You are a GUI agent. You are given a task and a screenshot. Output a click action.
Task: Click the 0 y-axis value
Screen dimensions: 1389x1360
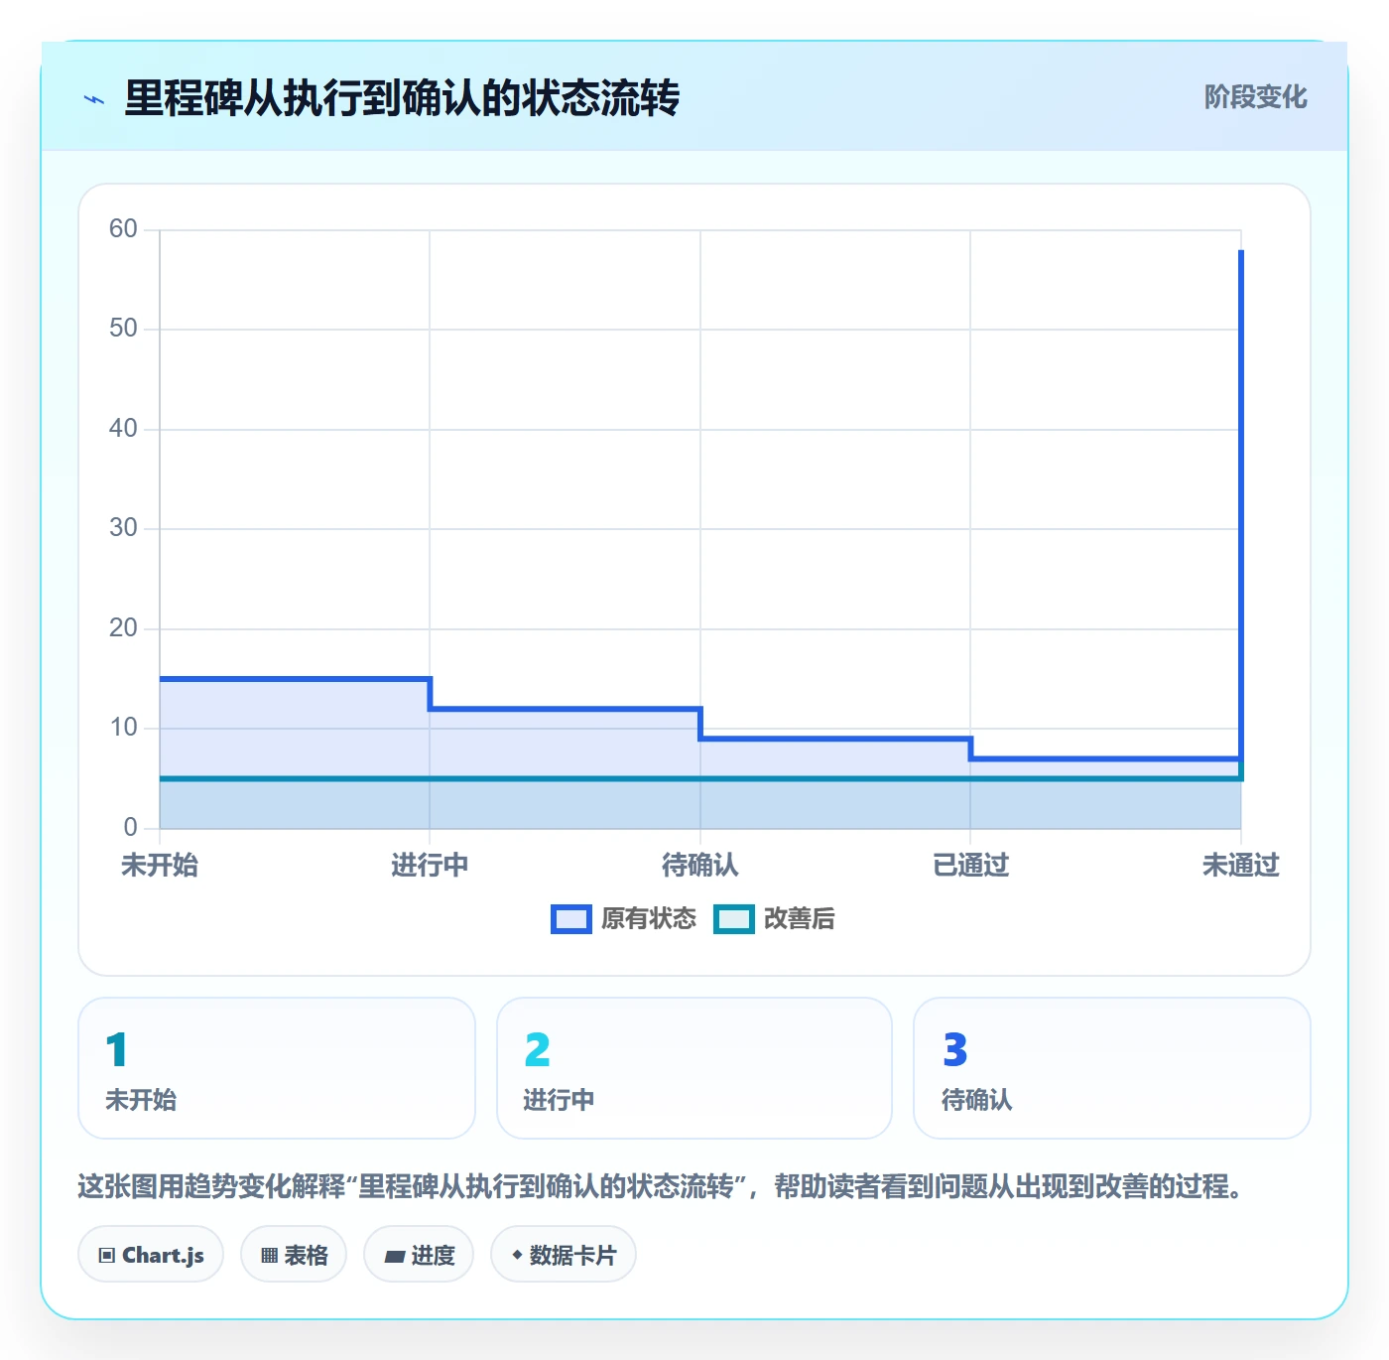tap(130, 828)
